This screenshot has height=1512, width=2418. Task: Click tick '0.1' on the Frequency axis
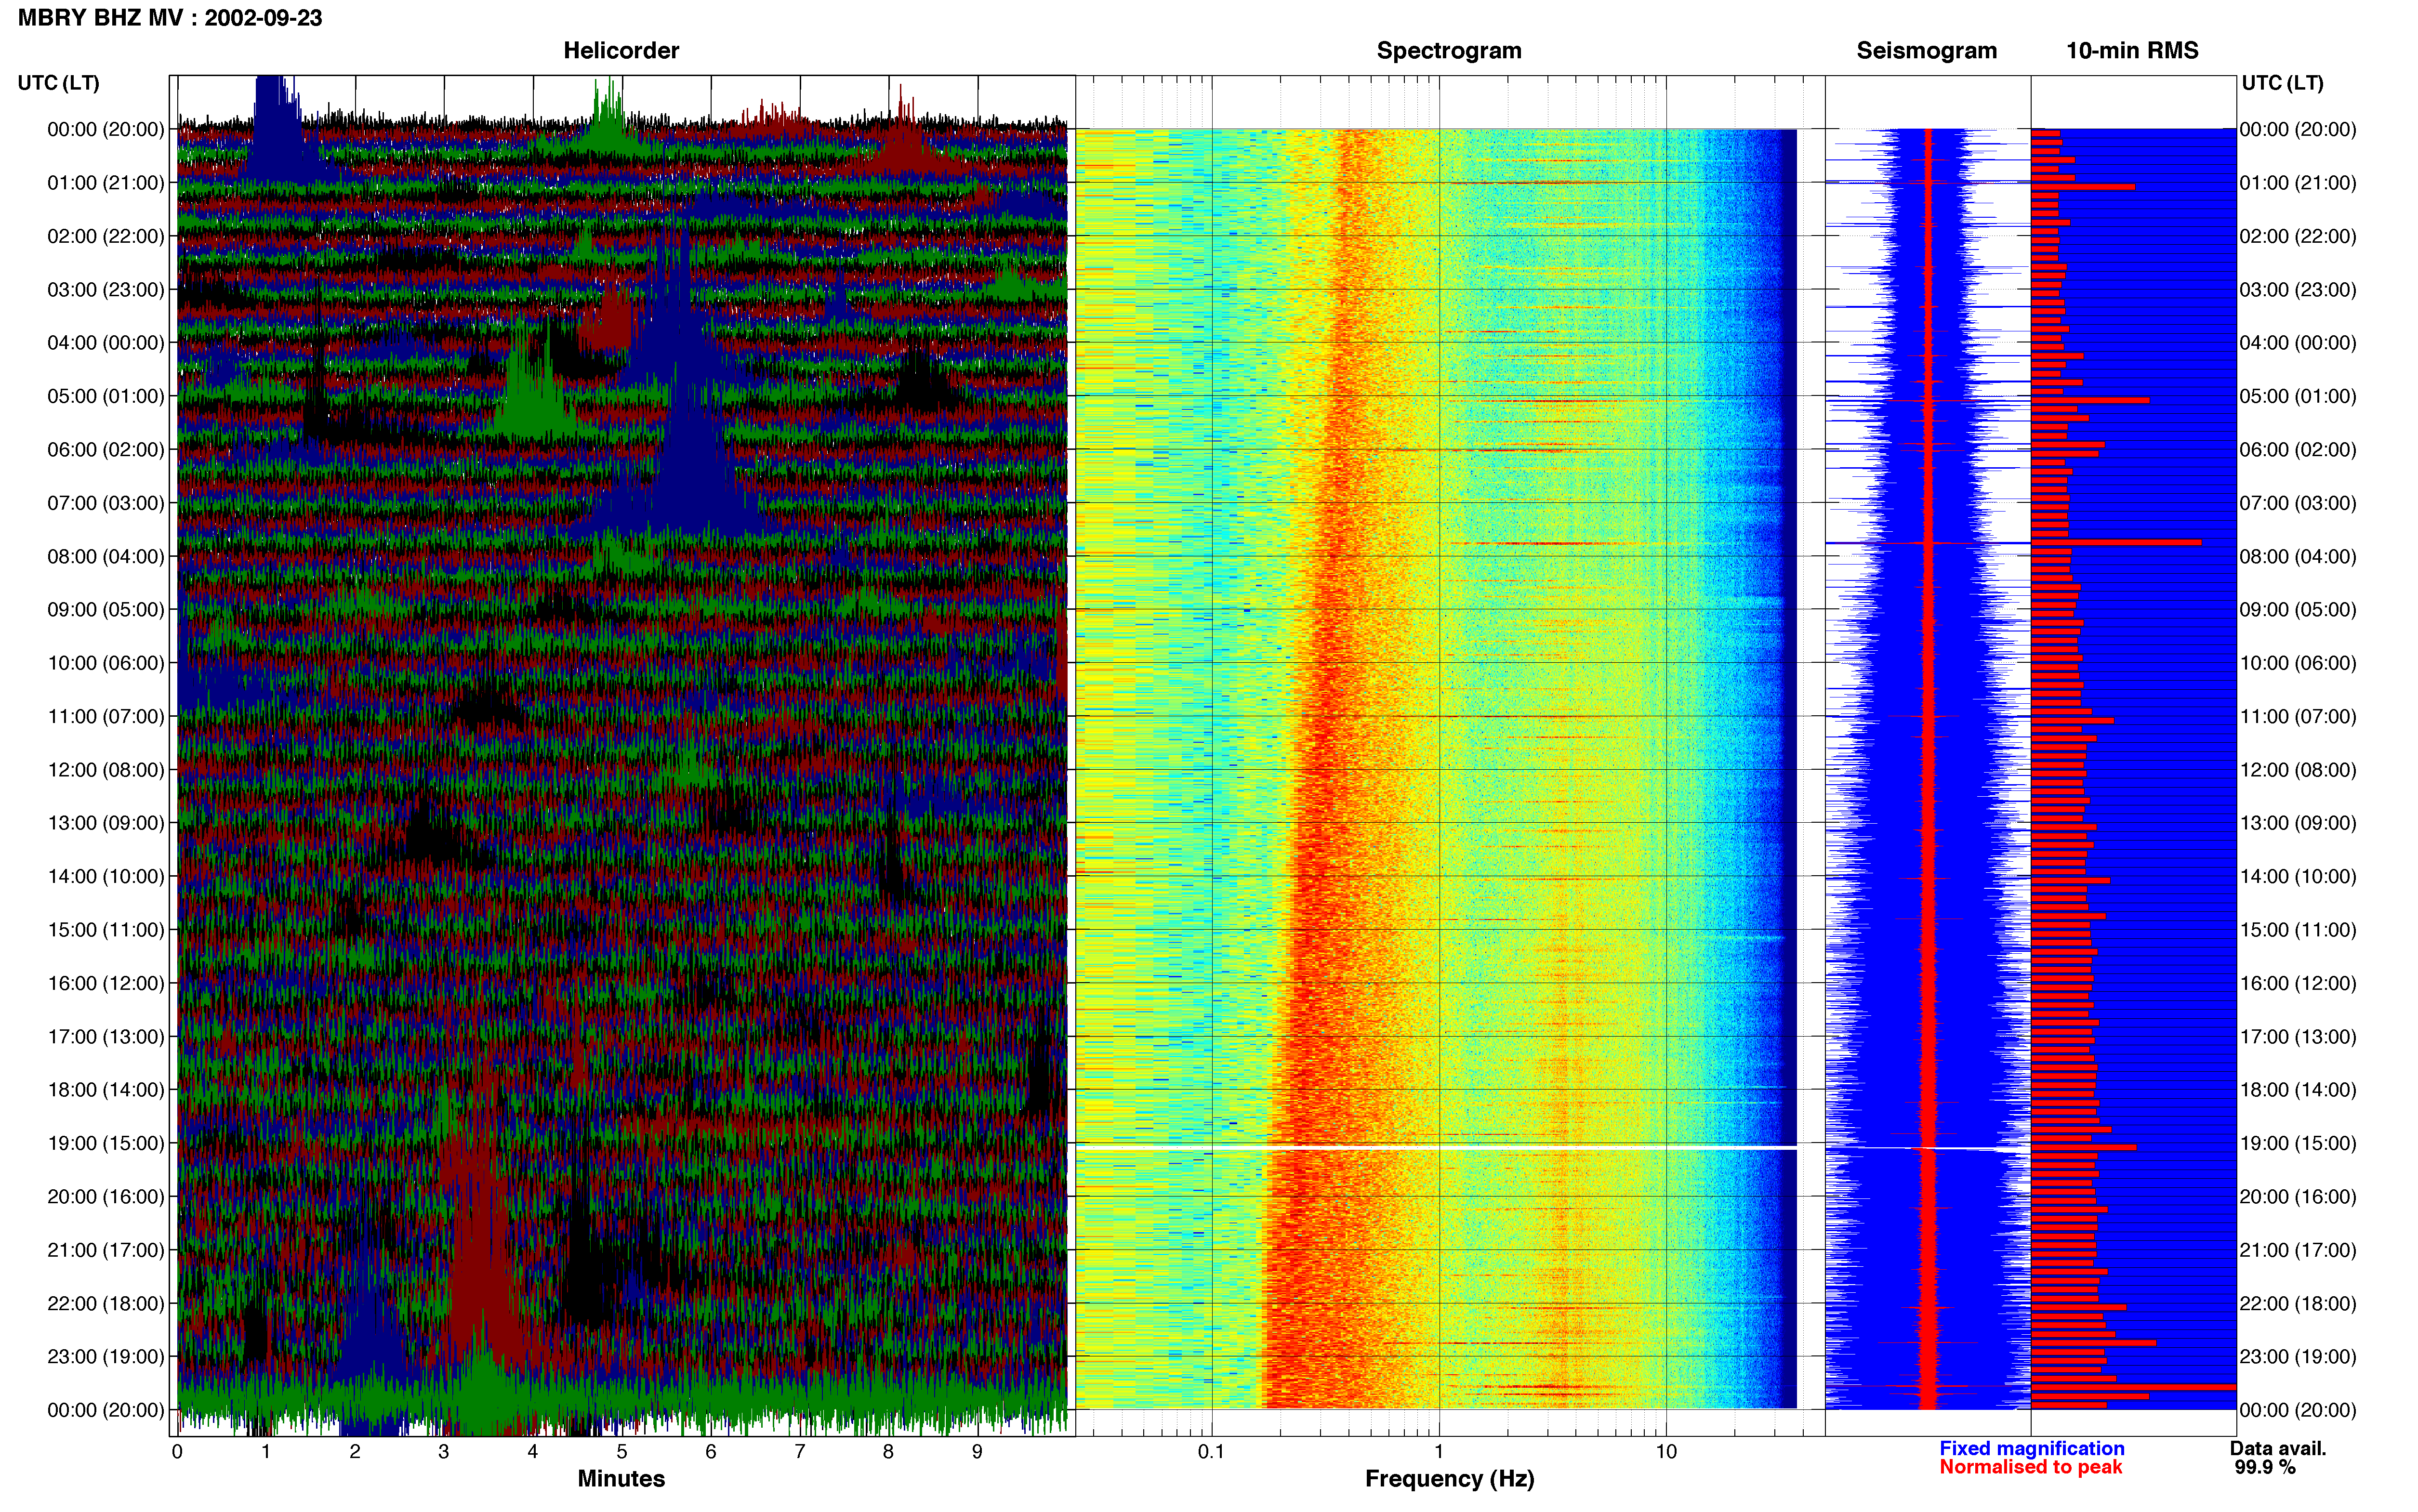(x=1211, y=1452)
